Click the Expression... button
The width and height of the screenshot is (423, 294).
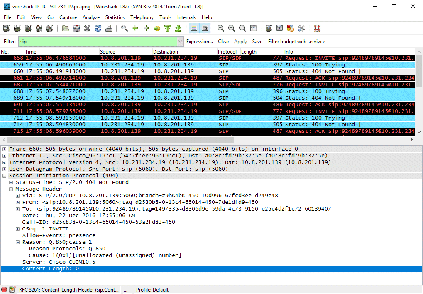click(x=200, y=42)
